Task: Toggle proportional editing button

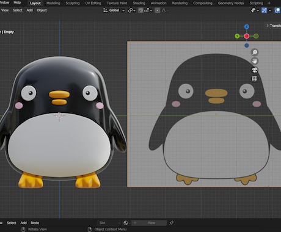Action: tap(157, 10)
